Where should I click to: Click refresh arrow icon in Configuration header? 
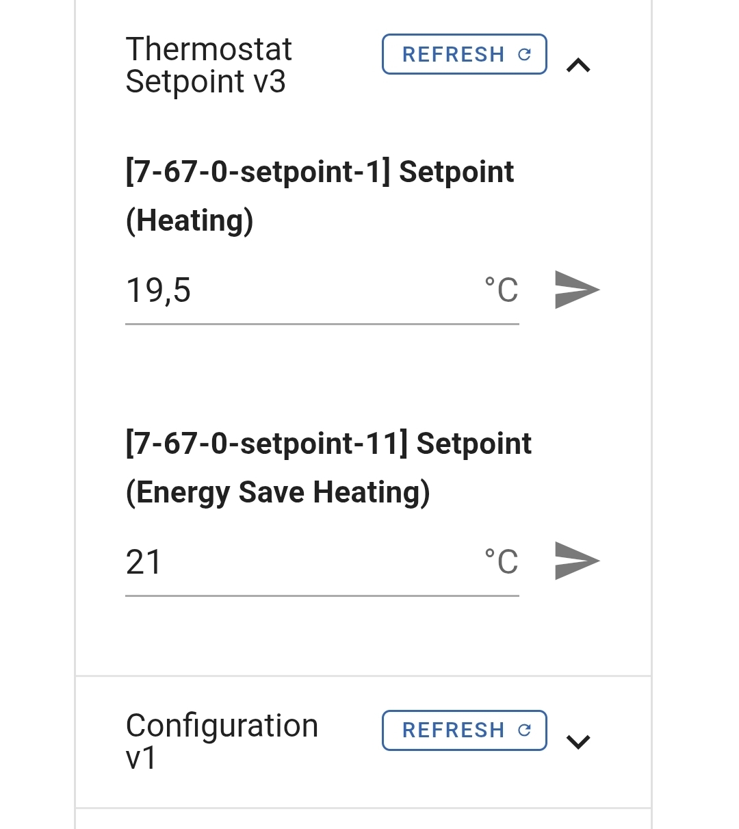click(x=525, y=730)
